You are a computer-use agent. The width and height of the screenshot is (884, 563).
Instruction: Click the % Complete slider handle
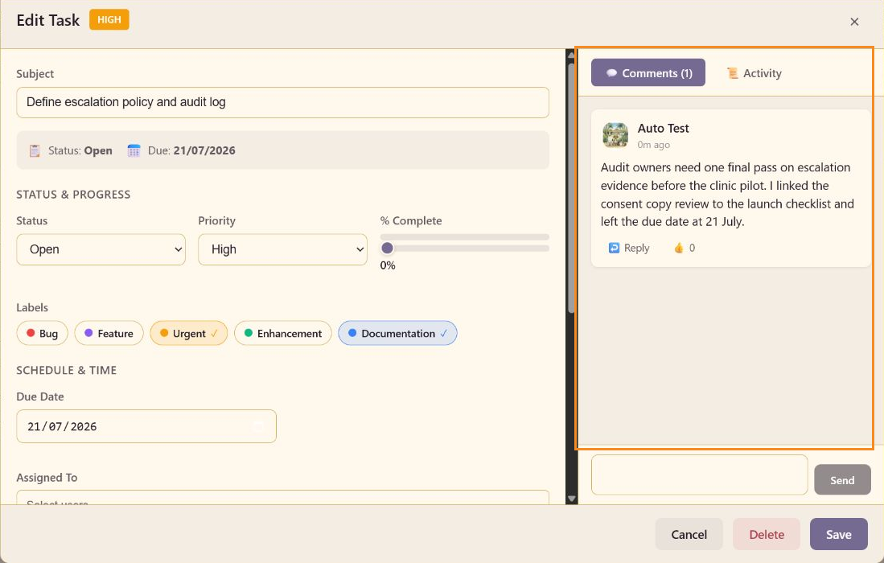(x=388, y=248)
